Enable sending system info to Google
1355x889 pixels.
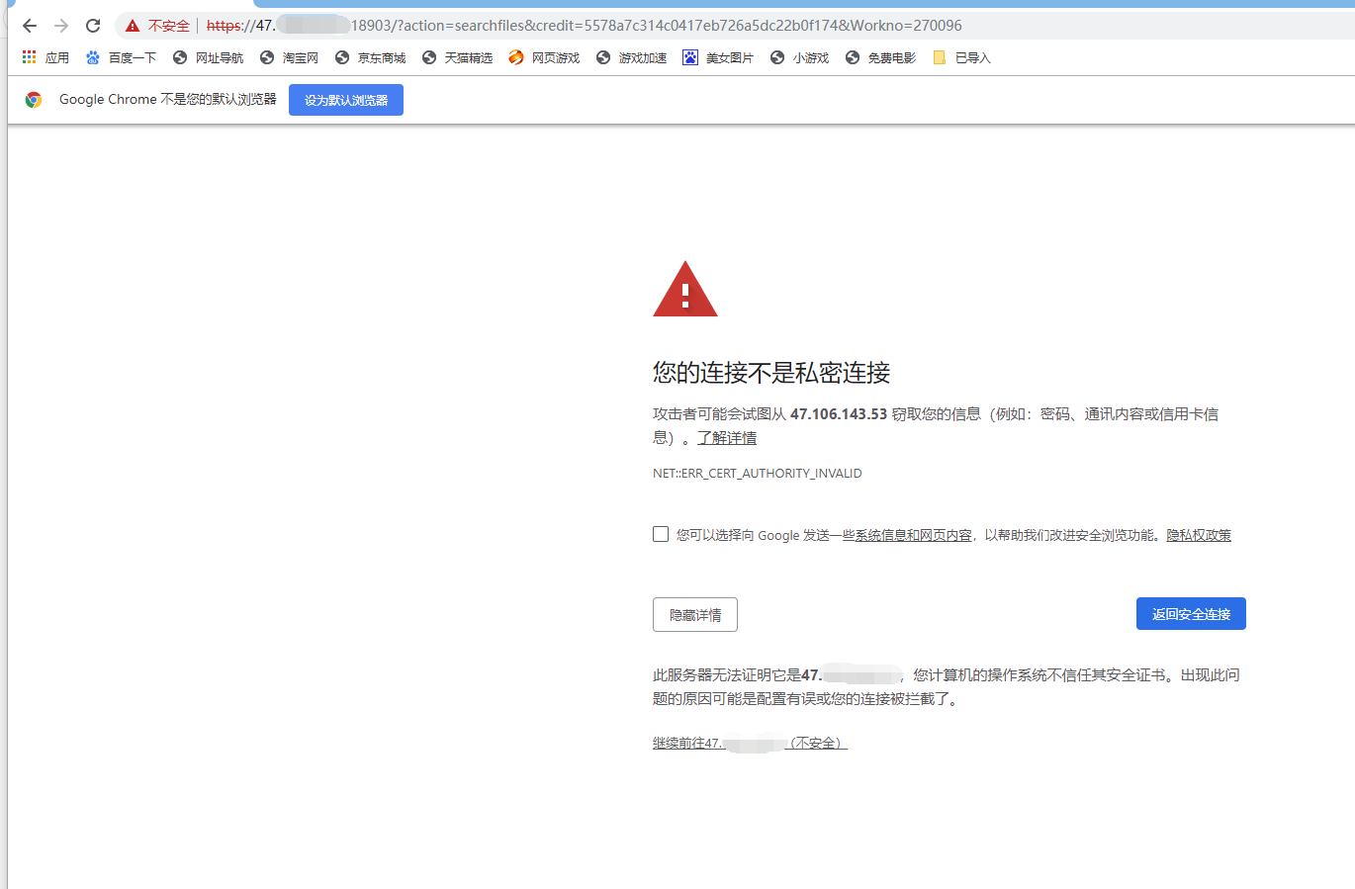660,534
